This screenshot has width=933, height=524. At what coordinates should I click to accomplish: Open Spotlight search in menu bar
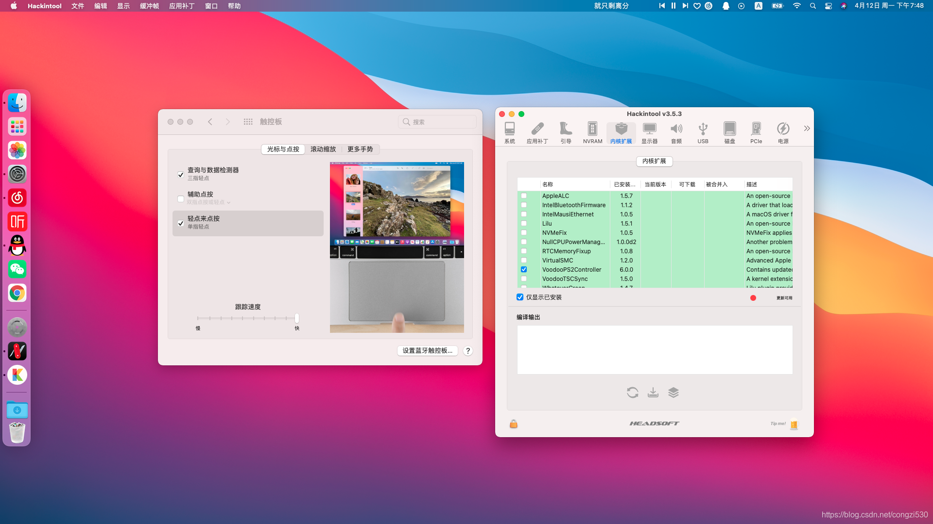[x=812, y=6]
